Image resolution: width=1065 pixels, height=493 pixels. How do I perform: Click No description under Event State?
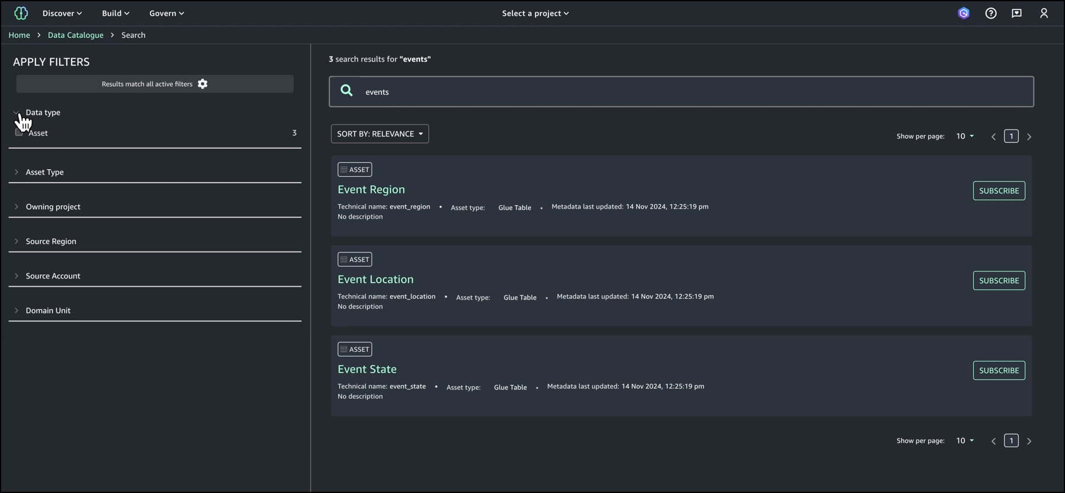(360, 396)
